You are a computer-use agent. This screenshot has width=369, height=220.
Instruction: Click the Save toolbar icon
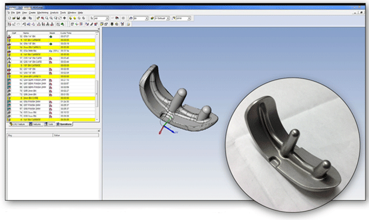pos(18,18)
